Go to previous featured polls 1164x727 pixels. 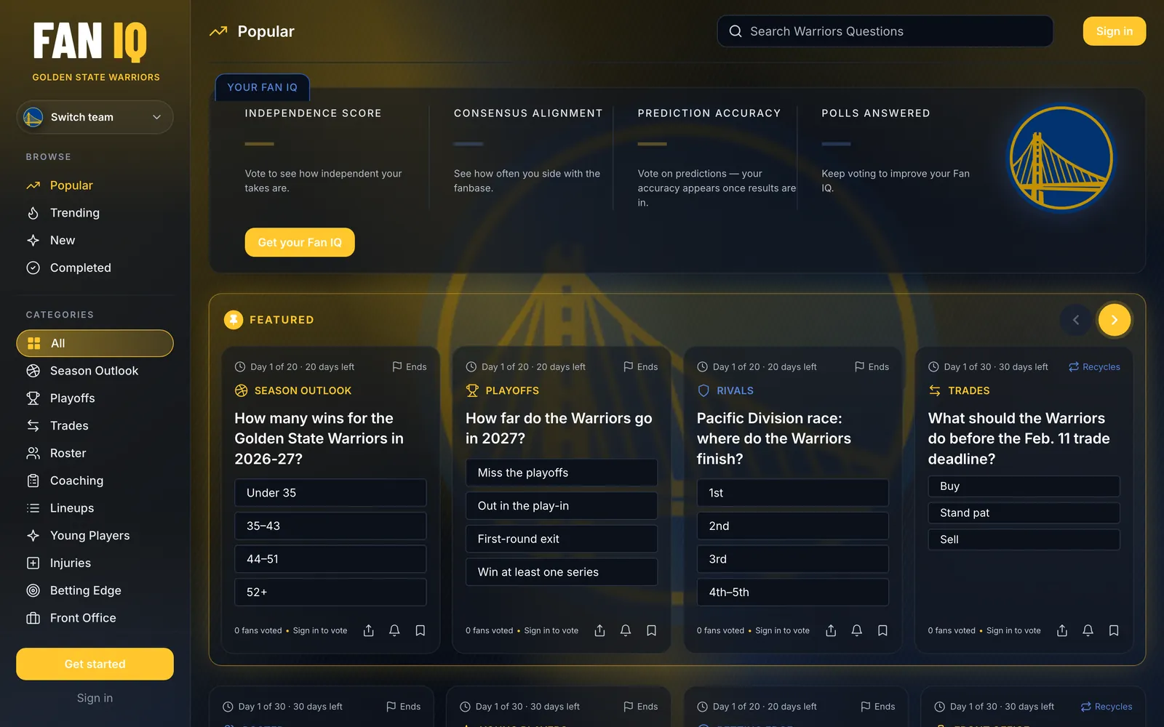click(1076, 320)
